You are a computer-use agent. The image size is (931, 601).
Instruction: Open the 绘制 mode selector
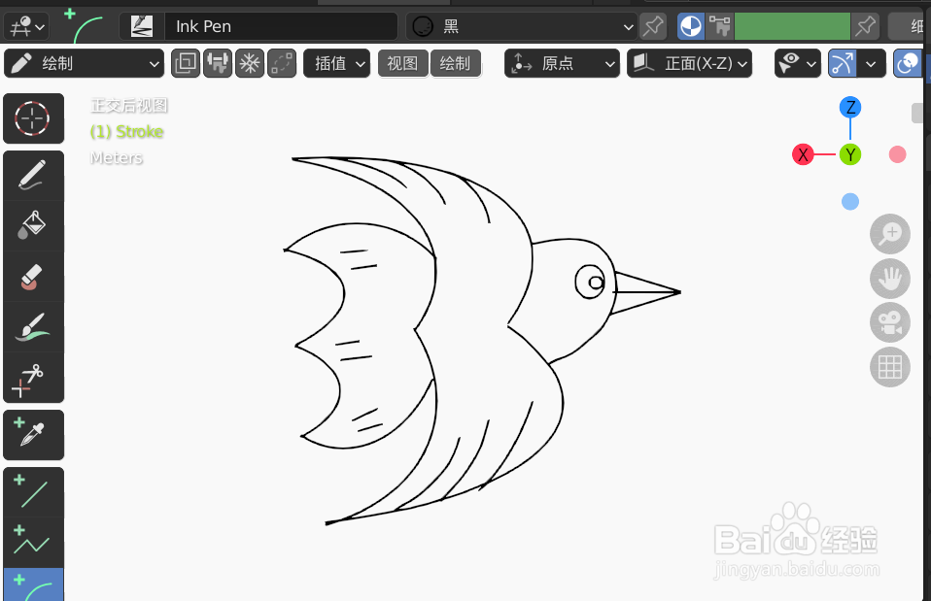click(x=84, y=63)
